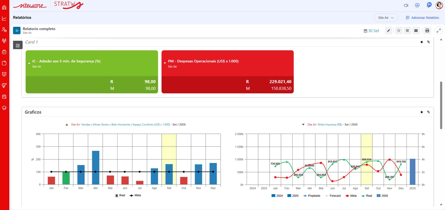Screen dimensions: 445x210
Task: Click the tall blue Abr bar
Action: tap(95, 167)
